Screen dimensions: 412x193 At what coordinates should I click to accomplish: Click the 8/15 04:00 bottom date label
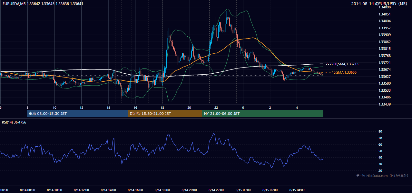[297, 190]
